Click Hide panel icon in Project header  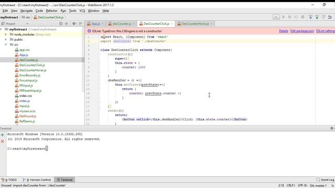(81, 23)
